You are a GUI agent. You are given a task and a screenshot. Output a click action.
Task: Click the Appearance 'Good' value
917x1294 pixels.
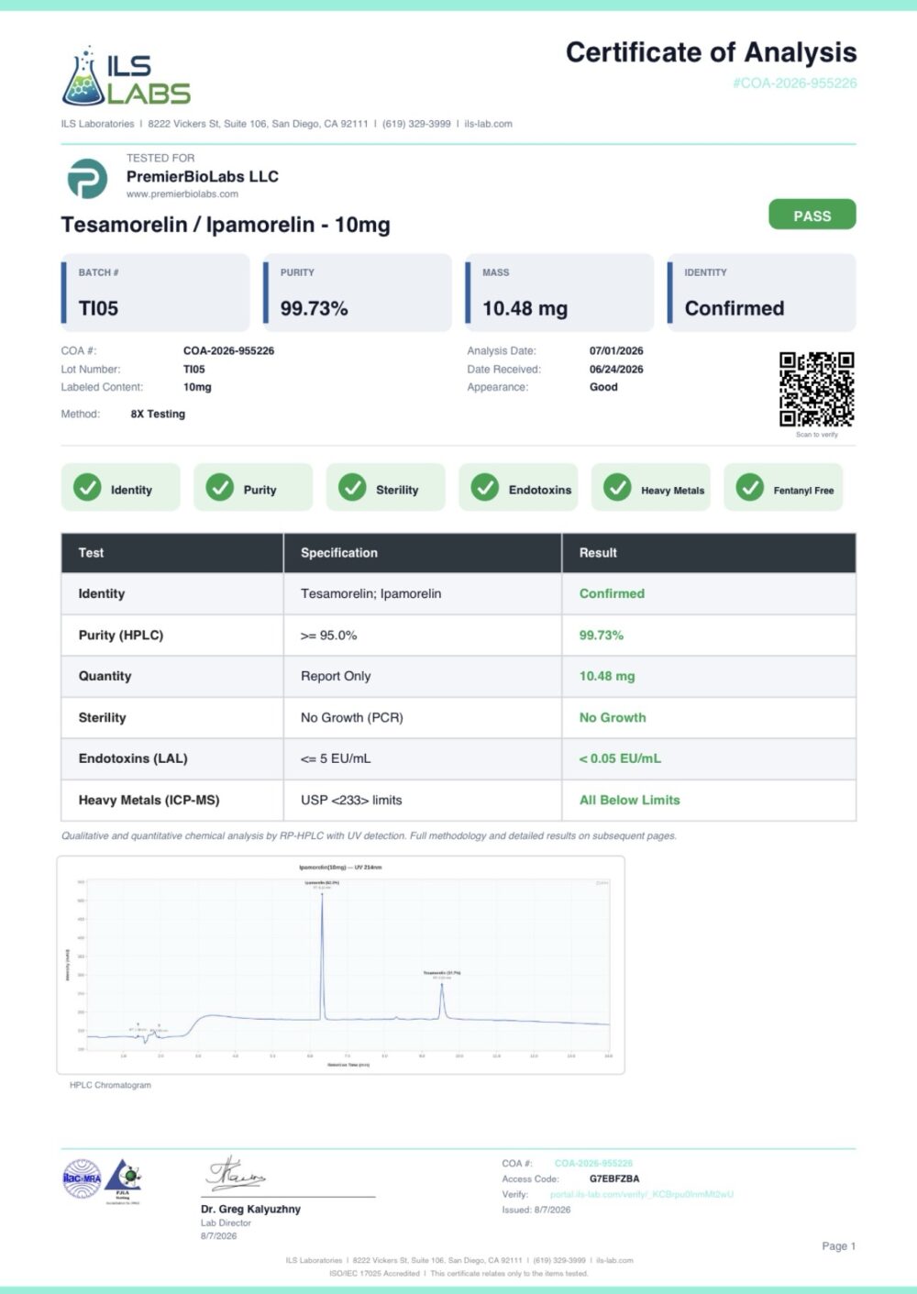pyautogui.click(x=603, y=387)
